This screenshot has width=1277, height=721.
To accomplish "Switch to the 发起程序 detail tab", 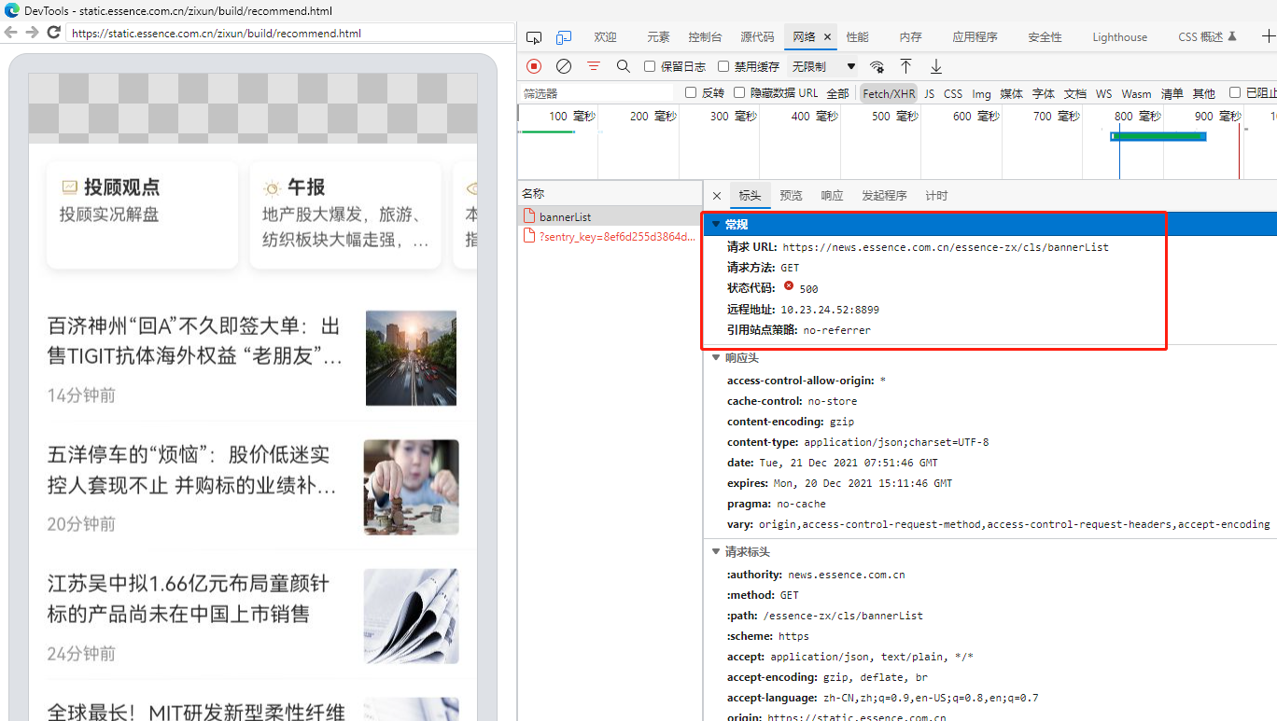I will point(884,196).
